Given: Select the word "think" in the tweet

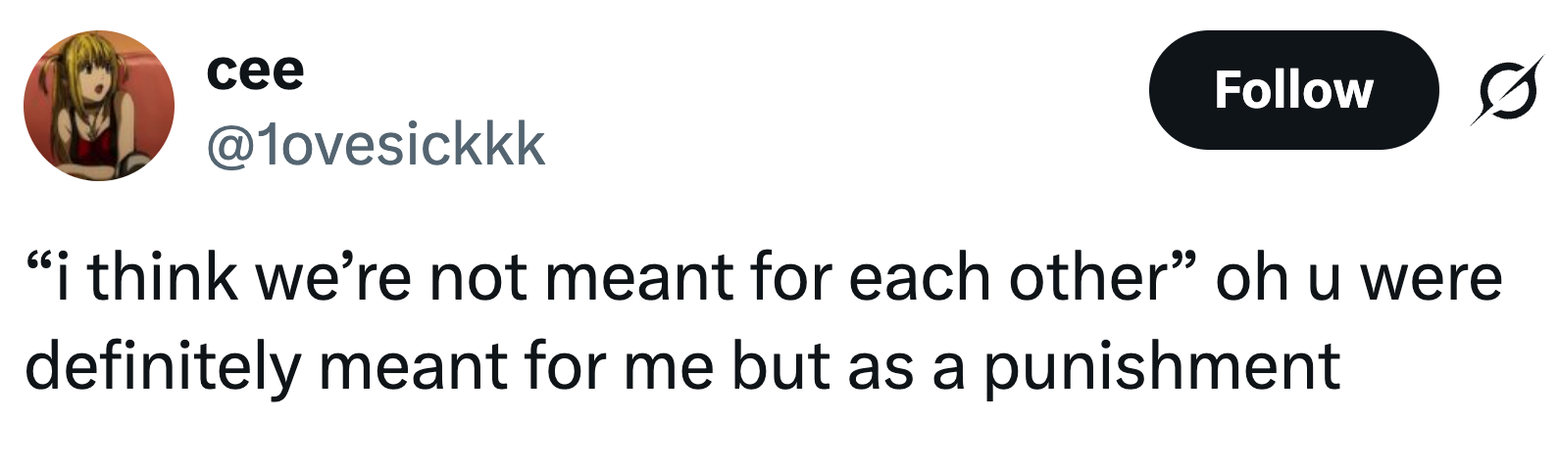Looking at the screenshot, I should point(163,277).
